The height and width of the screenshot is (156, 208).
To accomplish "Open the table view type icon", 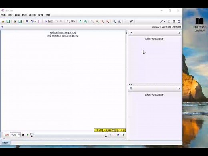I will (x=131, y=89).
